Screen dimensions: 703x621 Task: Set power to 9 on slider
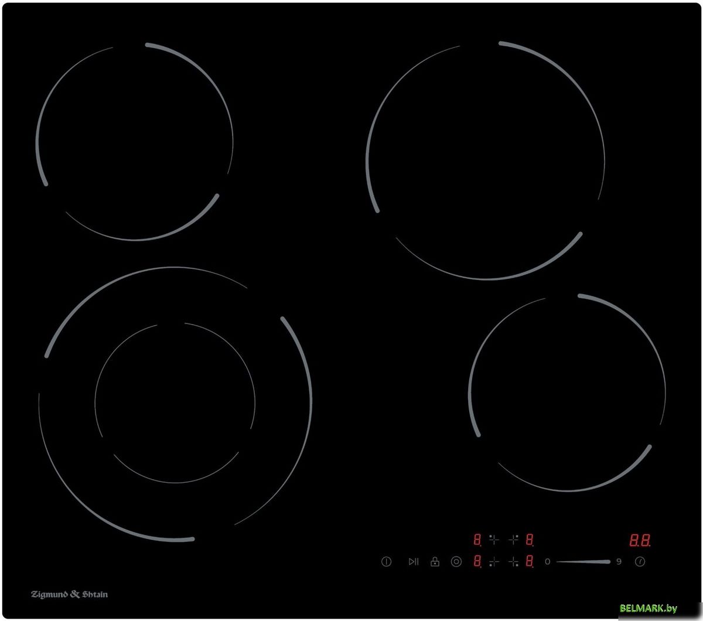click(x=619, y=562)
